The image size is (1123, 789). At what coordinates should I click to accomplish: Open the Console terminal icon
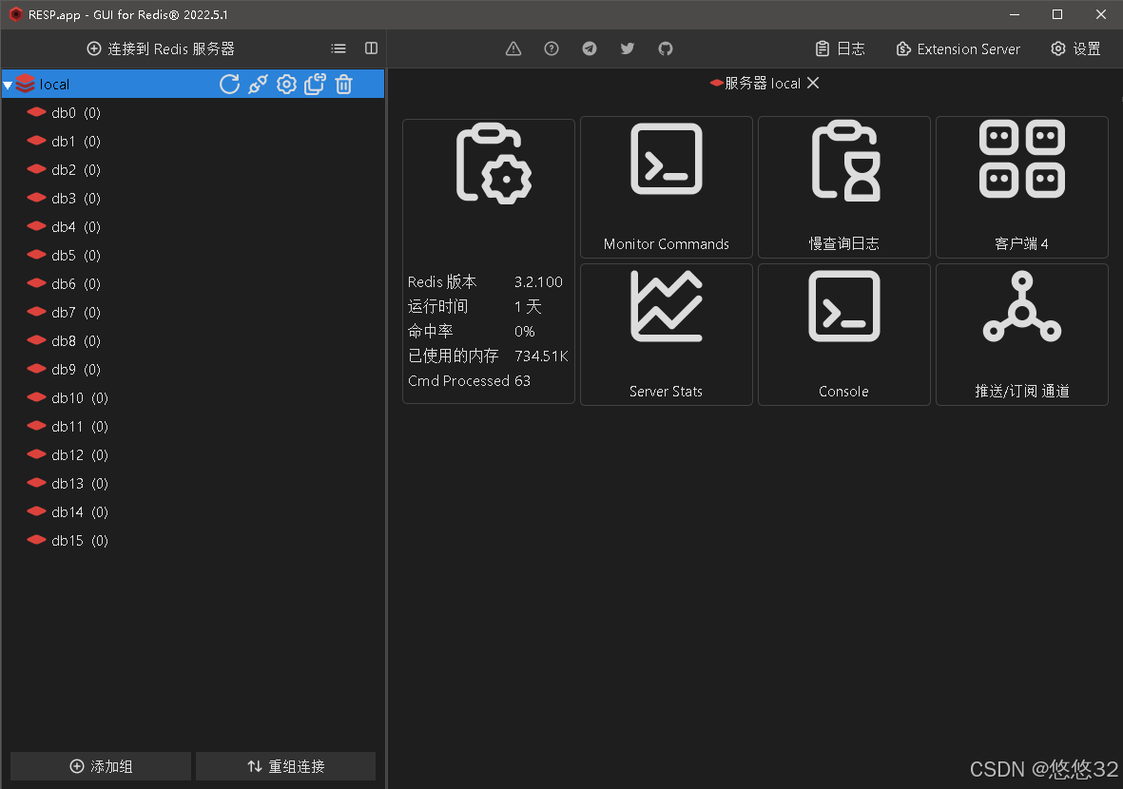click(843, 306)
